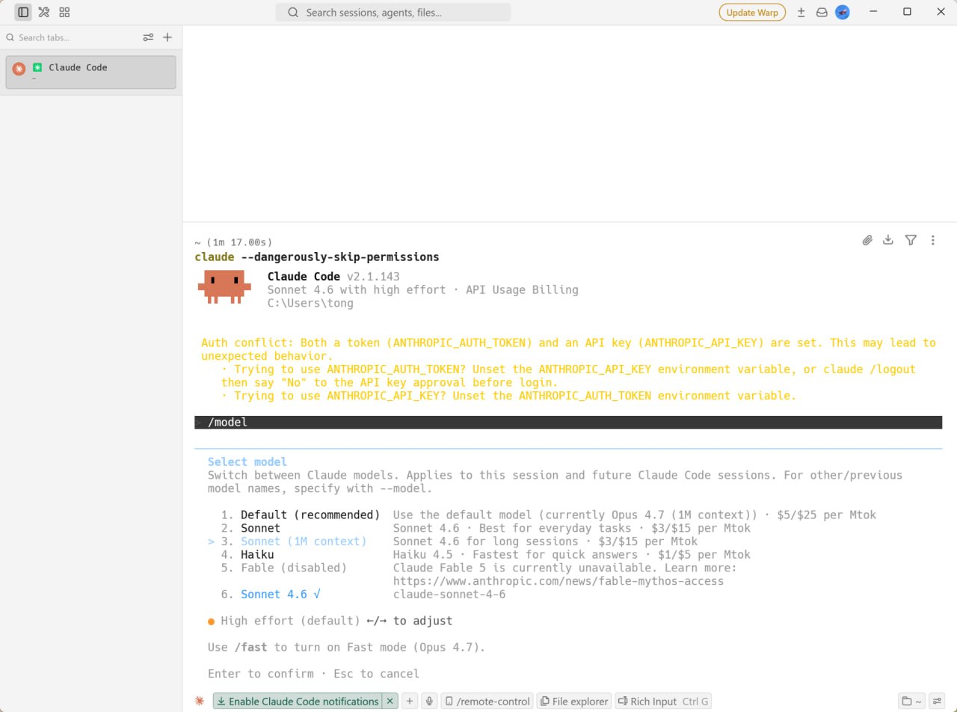Click the text 'Enter to confirm · Esc to cancel'

pos(313,674)
